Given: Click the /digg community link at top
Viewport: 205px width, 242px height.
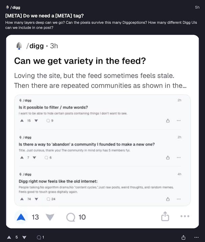Looking at the screenshot, I should 14,7.
